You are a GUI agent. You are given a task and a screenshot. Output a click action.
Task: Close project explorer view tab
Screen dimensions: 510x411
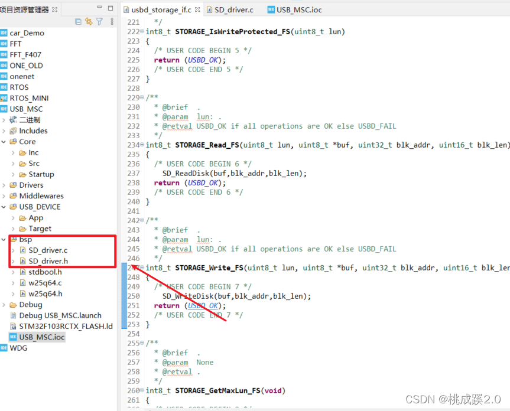(54, 10)
